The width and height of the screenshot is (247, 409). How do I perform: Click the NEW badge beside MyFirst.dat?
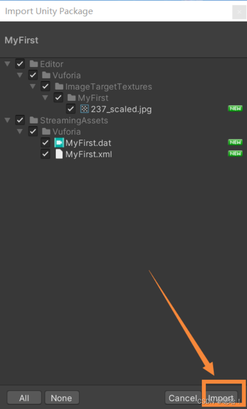(x=235, y=142)
